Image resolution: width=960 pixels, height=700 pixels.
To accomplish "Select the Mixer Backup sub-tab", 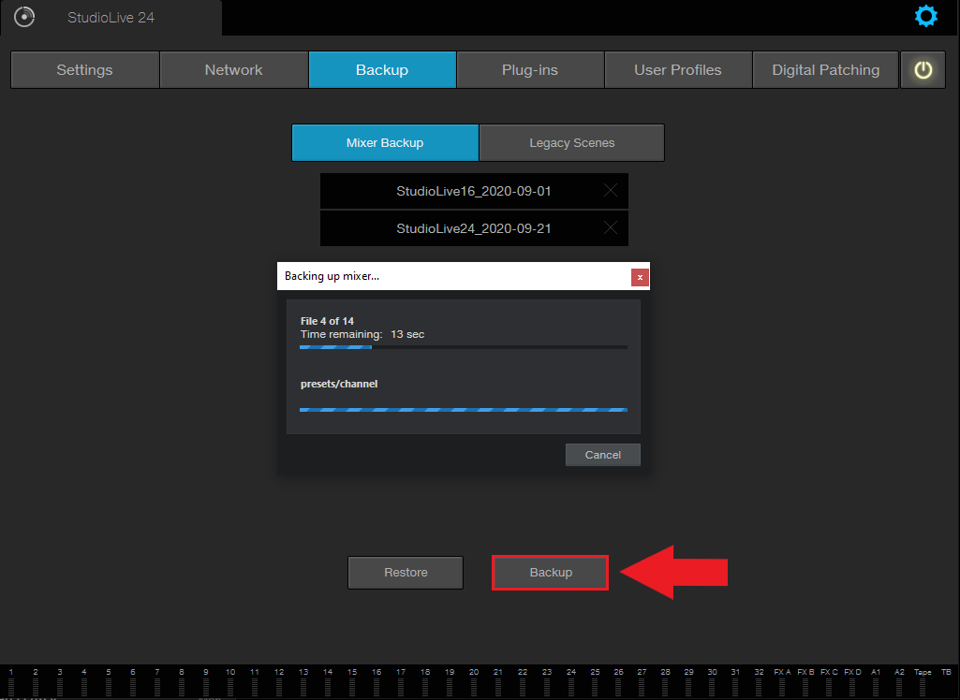I will (x=385, y=142).
